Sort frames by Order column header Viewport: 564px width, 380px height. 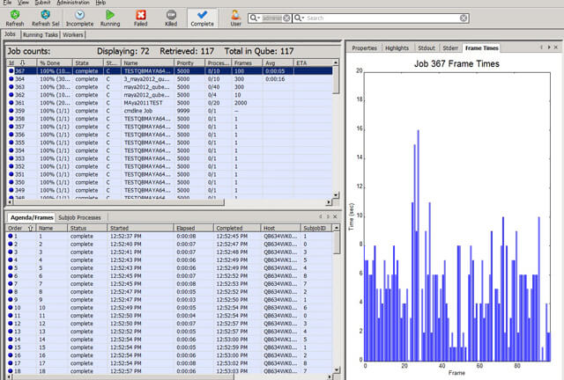(20, 228)
